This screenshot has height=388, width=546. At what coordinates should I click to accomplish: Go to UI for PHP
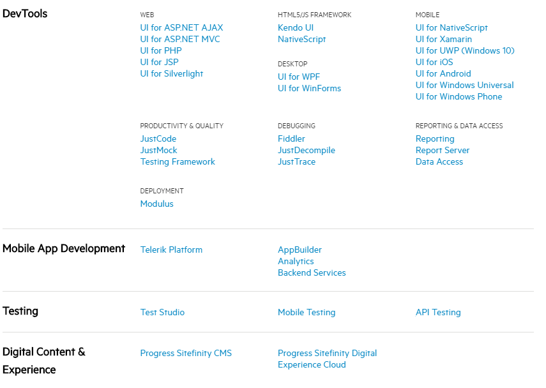(161, 51)
